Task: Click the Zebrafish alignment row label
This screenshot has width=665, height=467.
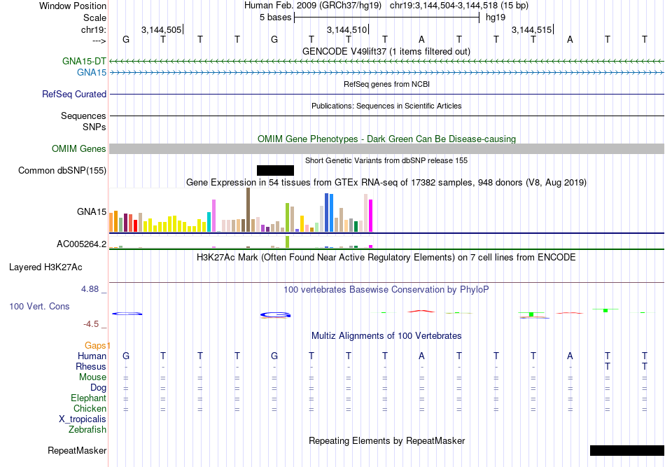Action: pos(87,429)
